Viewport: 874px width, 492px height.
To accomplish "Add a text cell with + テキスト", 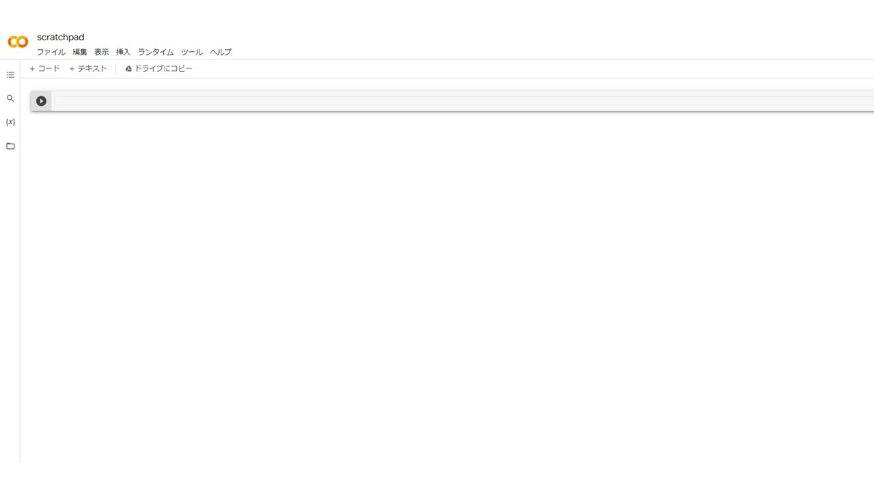I will pyautogui.click(x=88, y=69).
